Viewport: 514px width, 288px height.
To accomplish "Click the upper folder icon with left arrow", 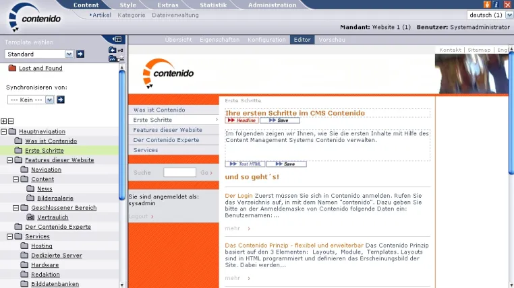I will click(x=113, y=50).
